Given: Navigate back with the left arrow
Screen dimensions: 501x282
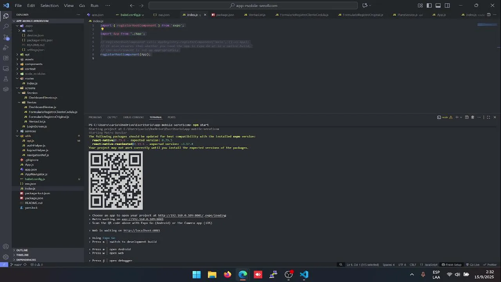Looking at the screenshot, I should [132, 5].
